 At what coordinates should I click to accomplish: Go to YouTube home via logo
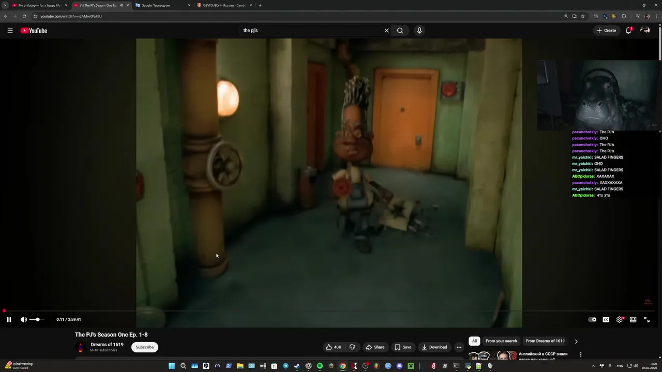coord(34,30)
